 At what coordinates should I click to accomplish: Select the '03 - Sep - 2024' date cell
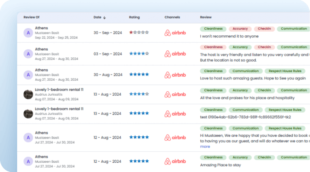coord(108,54)
